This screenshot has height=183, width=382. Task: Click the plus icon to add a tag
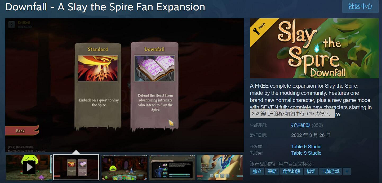[347, 171]
